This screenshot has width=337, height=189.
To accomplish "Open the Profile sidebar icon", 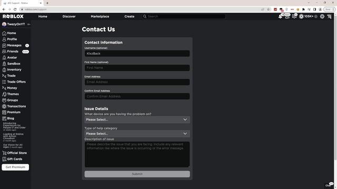I will pos(4,39).
